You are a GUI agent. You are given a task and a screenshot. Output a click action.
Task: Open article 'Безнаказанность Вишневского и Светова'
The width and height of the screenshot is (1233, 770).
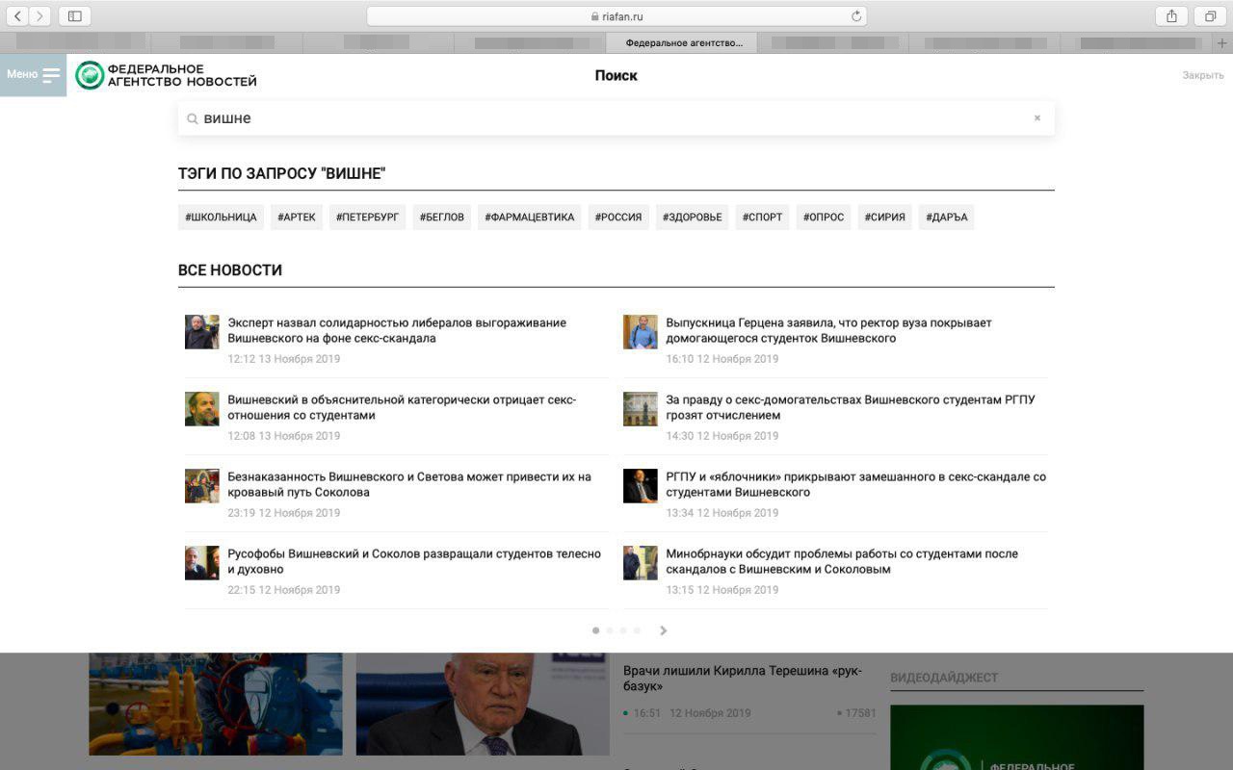(409, 484)
